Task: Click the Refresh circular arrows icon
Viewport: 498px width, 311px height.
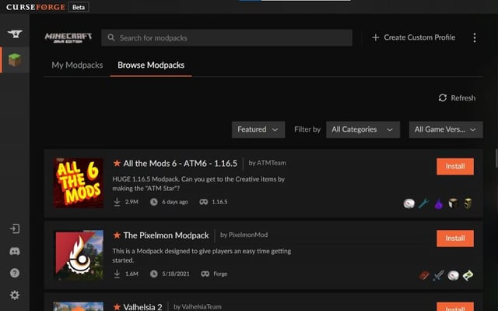Action: pos(443,97)
